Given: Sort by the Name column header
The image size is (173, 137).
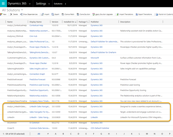Looking at the screenshot, I should click(x=10, y=22).
